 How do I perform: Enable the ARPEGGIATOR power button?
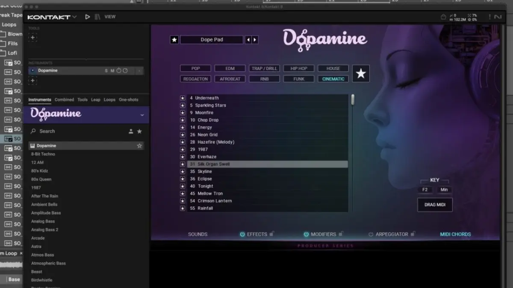click(x=371, y=234)
